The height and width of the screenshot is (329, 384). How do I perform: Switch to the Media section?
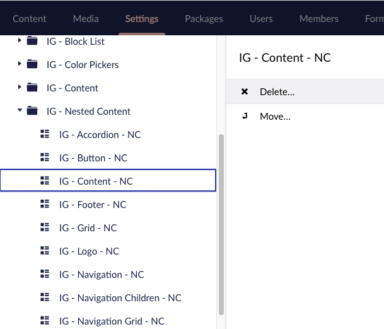[86, 19]
